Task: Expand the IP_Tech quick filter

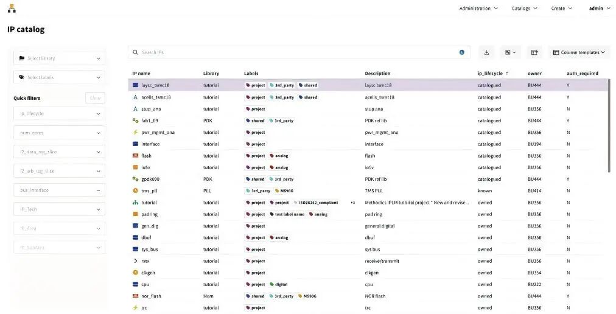Action: pos(59,209)
